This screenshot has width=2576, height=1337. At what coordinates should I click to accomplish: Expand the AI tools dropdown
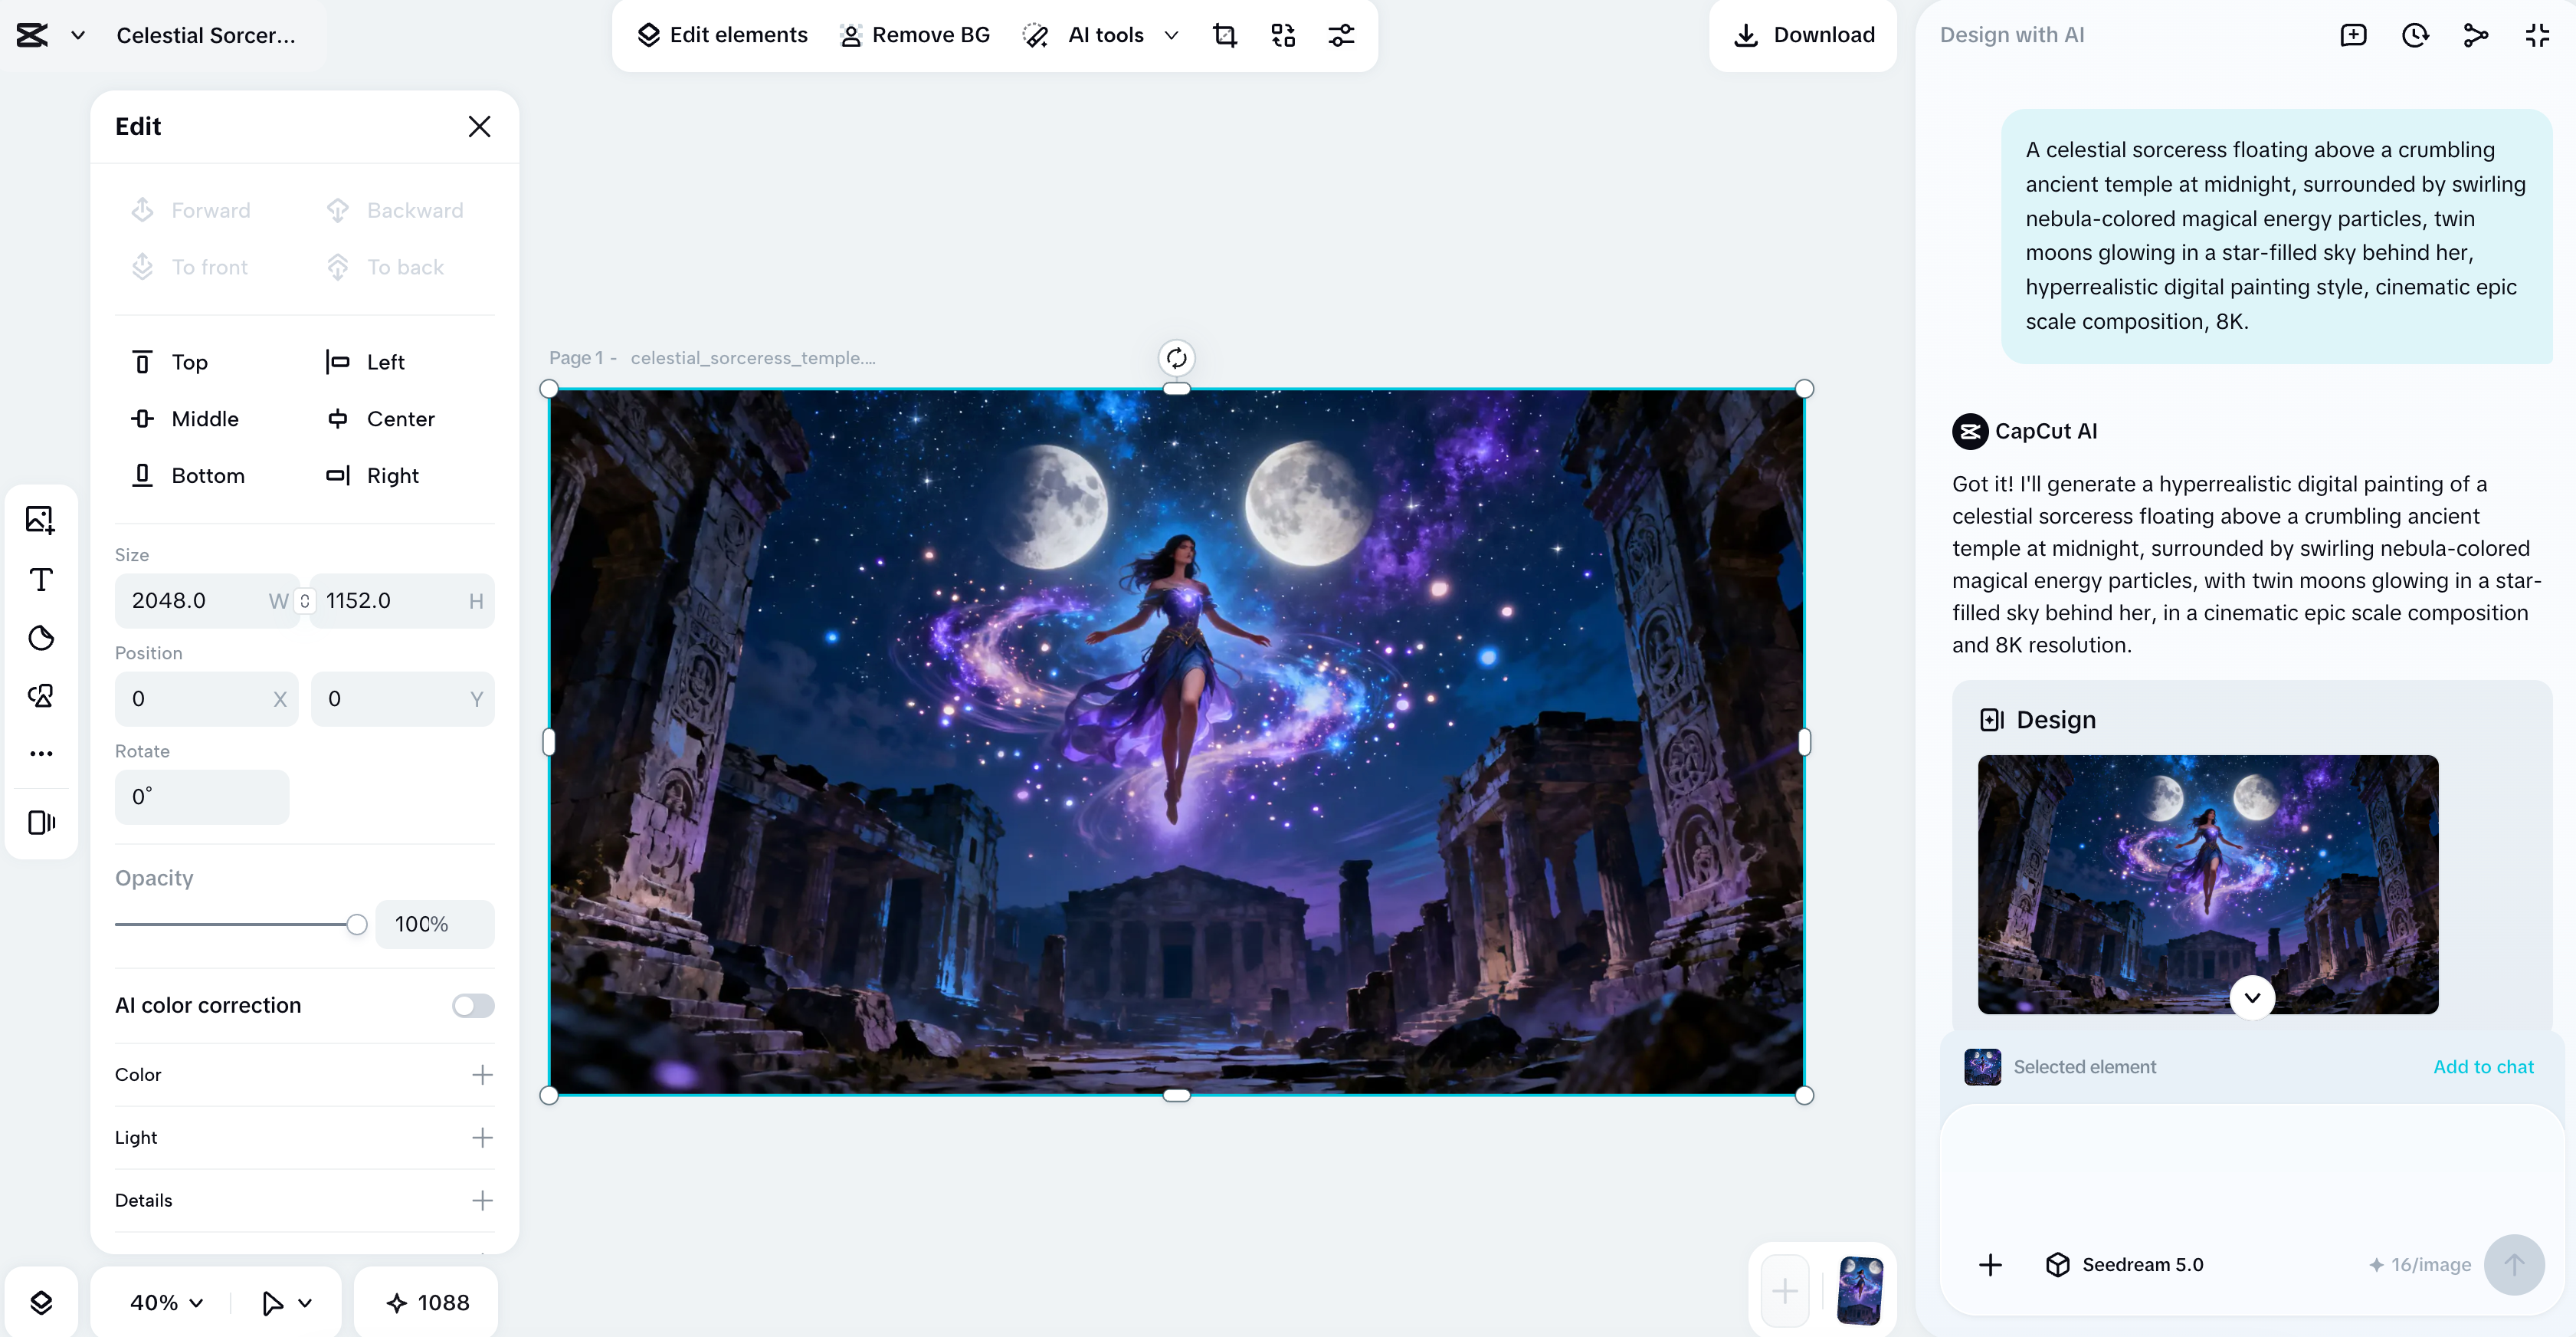(x=1172, y=35)
